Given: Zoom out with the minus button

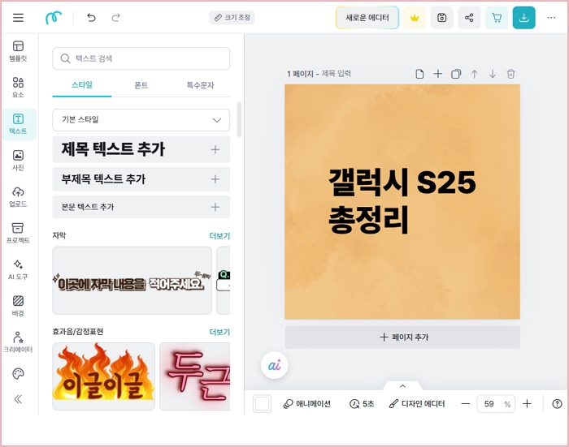Looking at the screenshot, I should click(466, 403).
